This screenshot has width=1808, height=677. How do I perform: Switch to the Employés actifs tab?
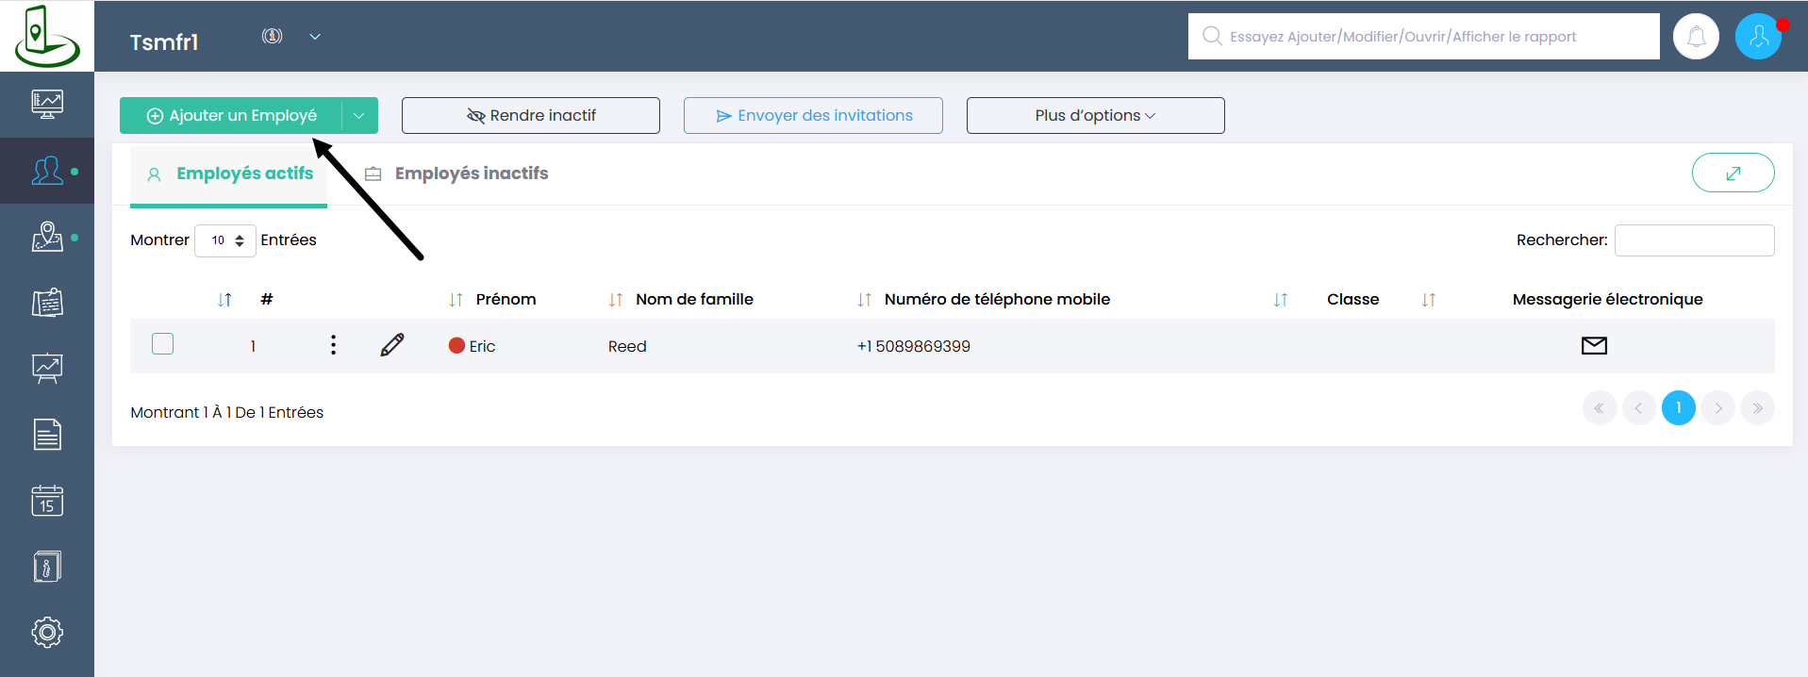click(229, 174)
